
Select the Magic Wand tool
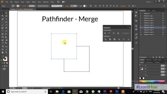pyautogui.click(x=3, y=16)
